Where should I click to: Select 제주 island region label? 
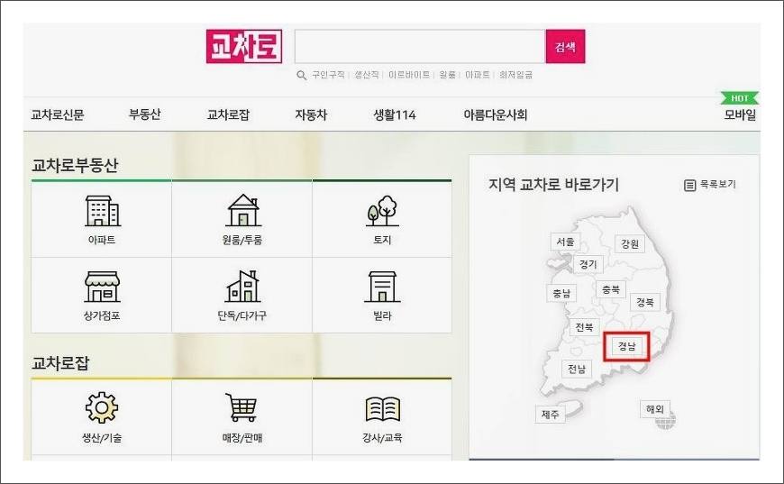tap(550, 414)
